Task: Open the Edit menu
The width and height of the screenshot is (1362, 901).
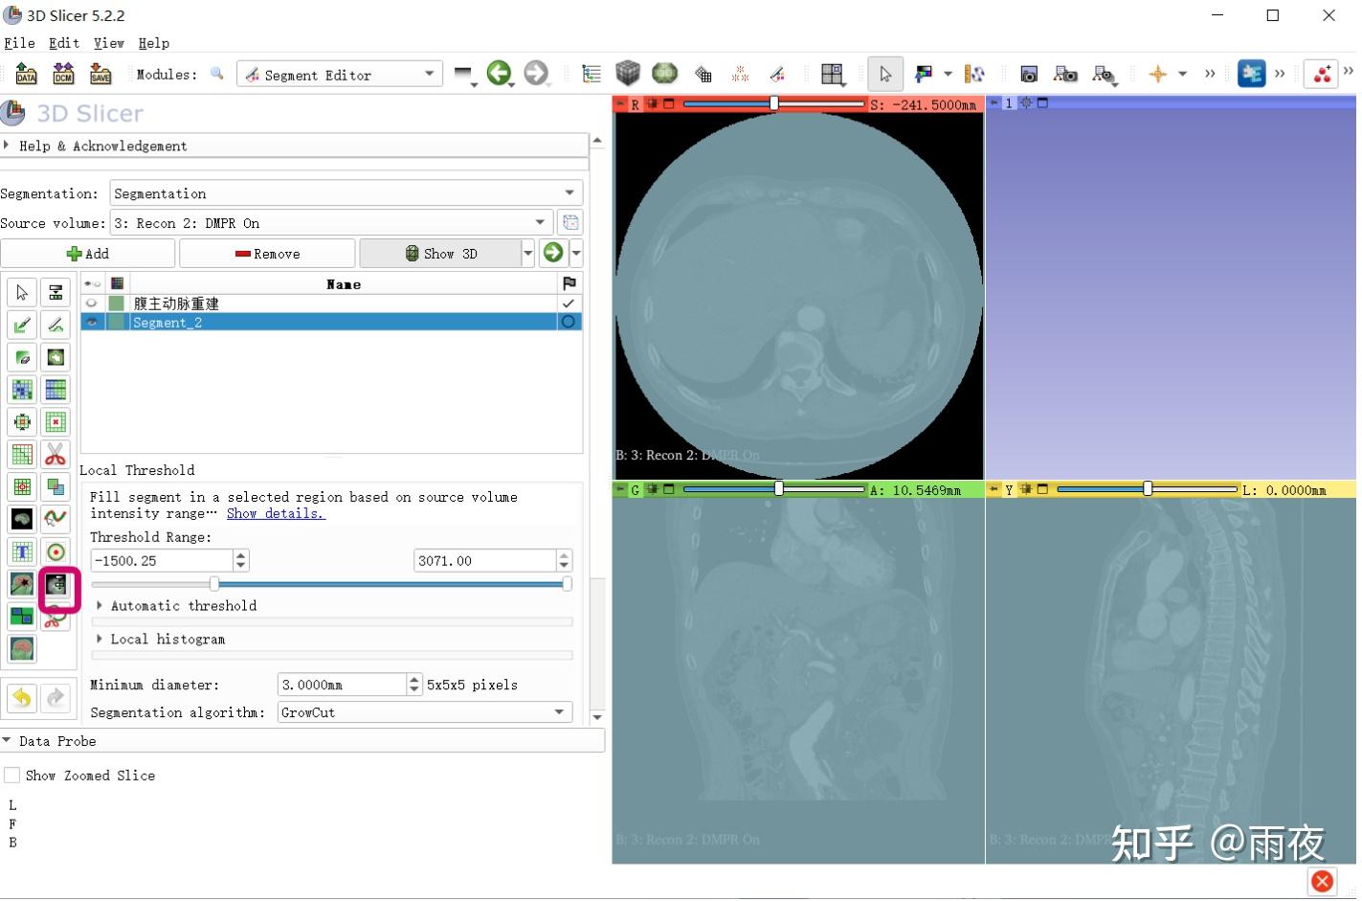Action: pyautogui.click(x=64, y=43)
